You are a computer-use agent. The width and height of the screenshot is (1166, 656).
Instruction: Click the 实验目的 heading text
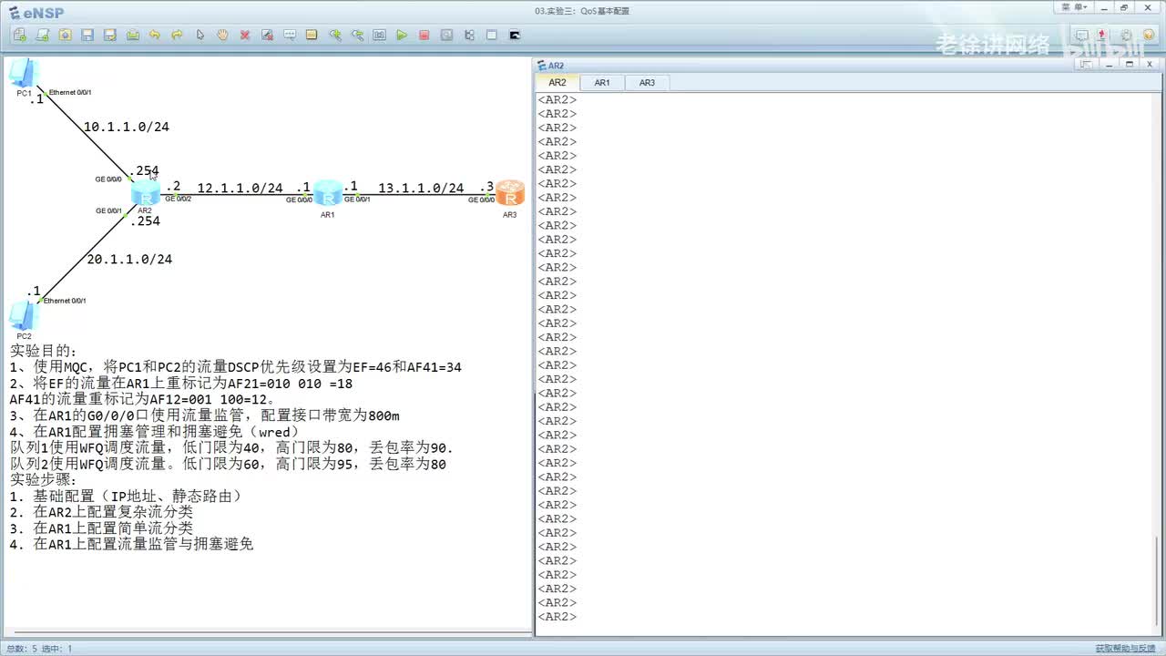pos(44,351)
